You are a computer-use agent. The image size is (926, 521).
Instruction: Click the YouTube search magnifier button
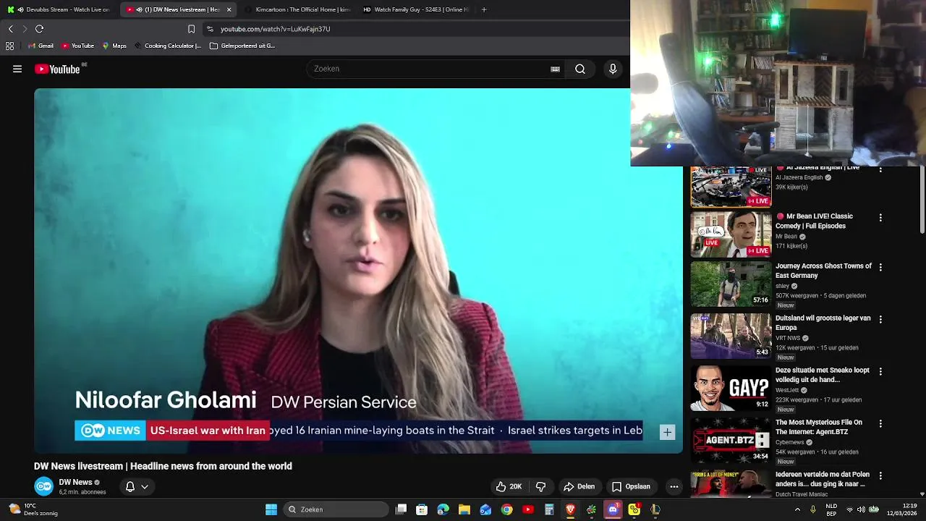tap(579, 69)
